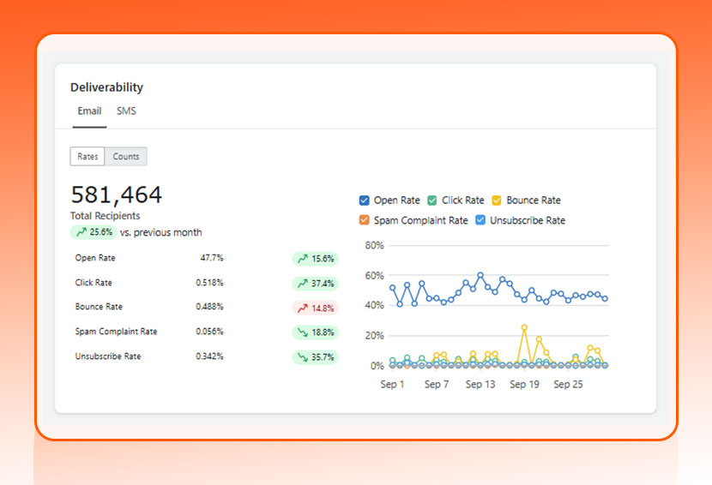The image size is (712, 485).
Task: Click the 35.7% Unsubscribe Rate trend badge
Action: (315, 357)
